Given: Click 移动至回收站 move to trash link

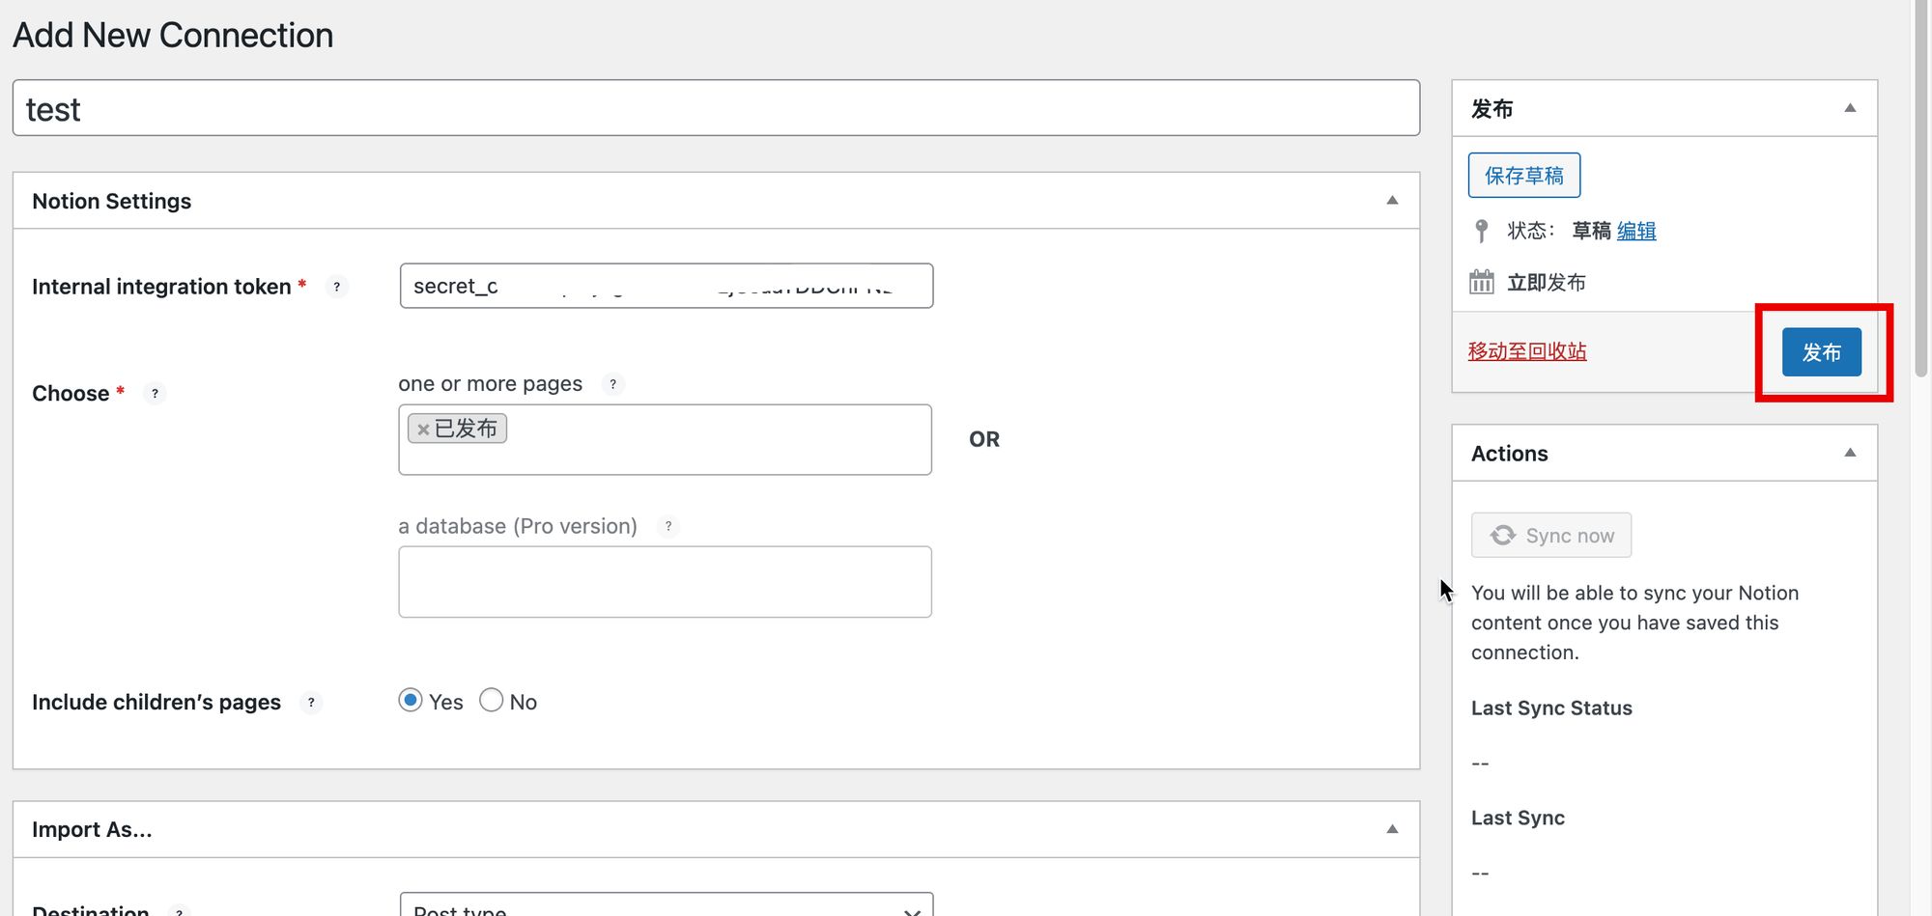Looking at the screenshot, I should coord(1527,351).
